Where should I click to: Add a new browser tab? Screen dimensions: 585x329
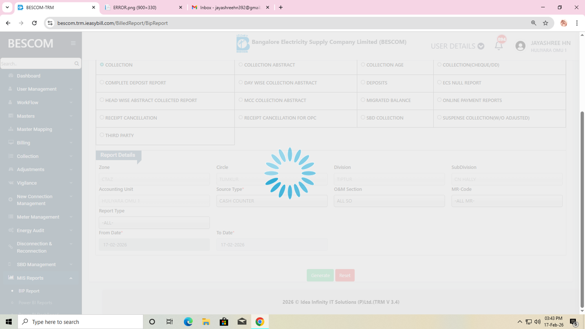pyautogui.click(x=281, y=7)
